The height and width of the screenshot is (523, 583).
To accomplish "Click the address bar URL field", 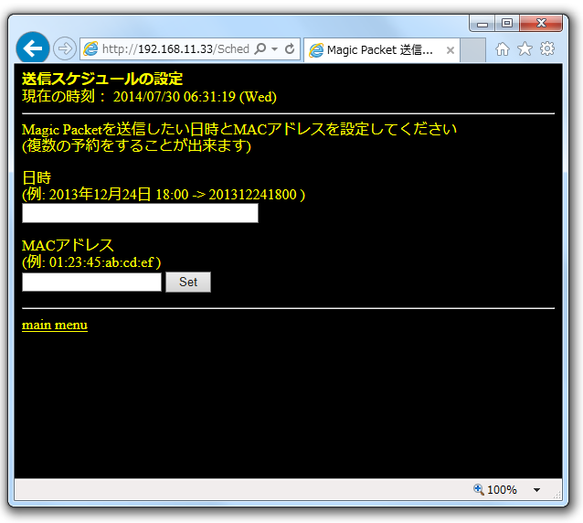I will click(175, 48).
